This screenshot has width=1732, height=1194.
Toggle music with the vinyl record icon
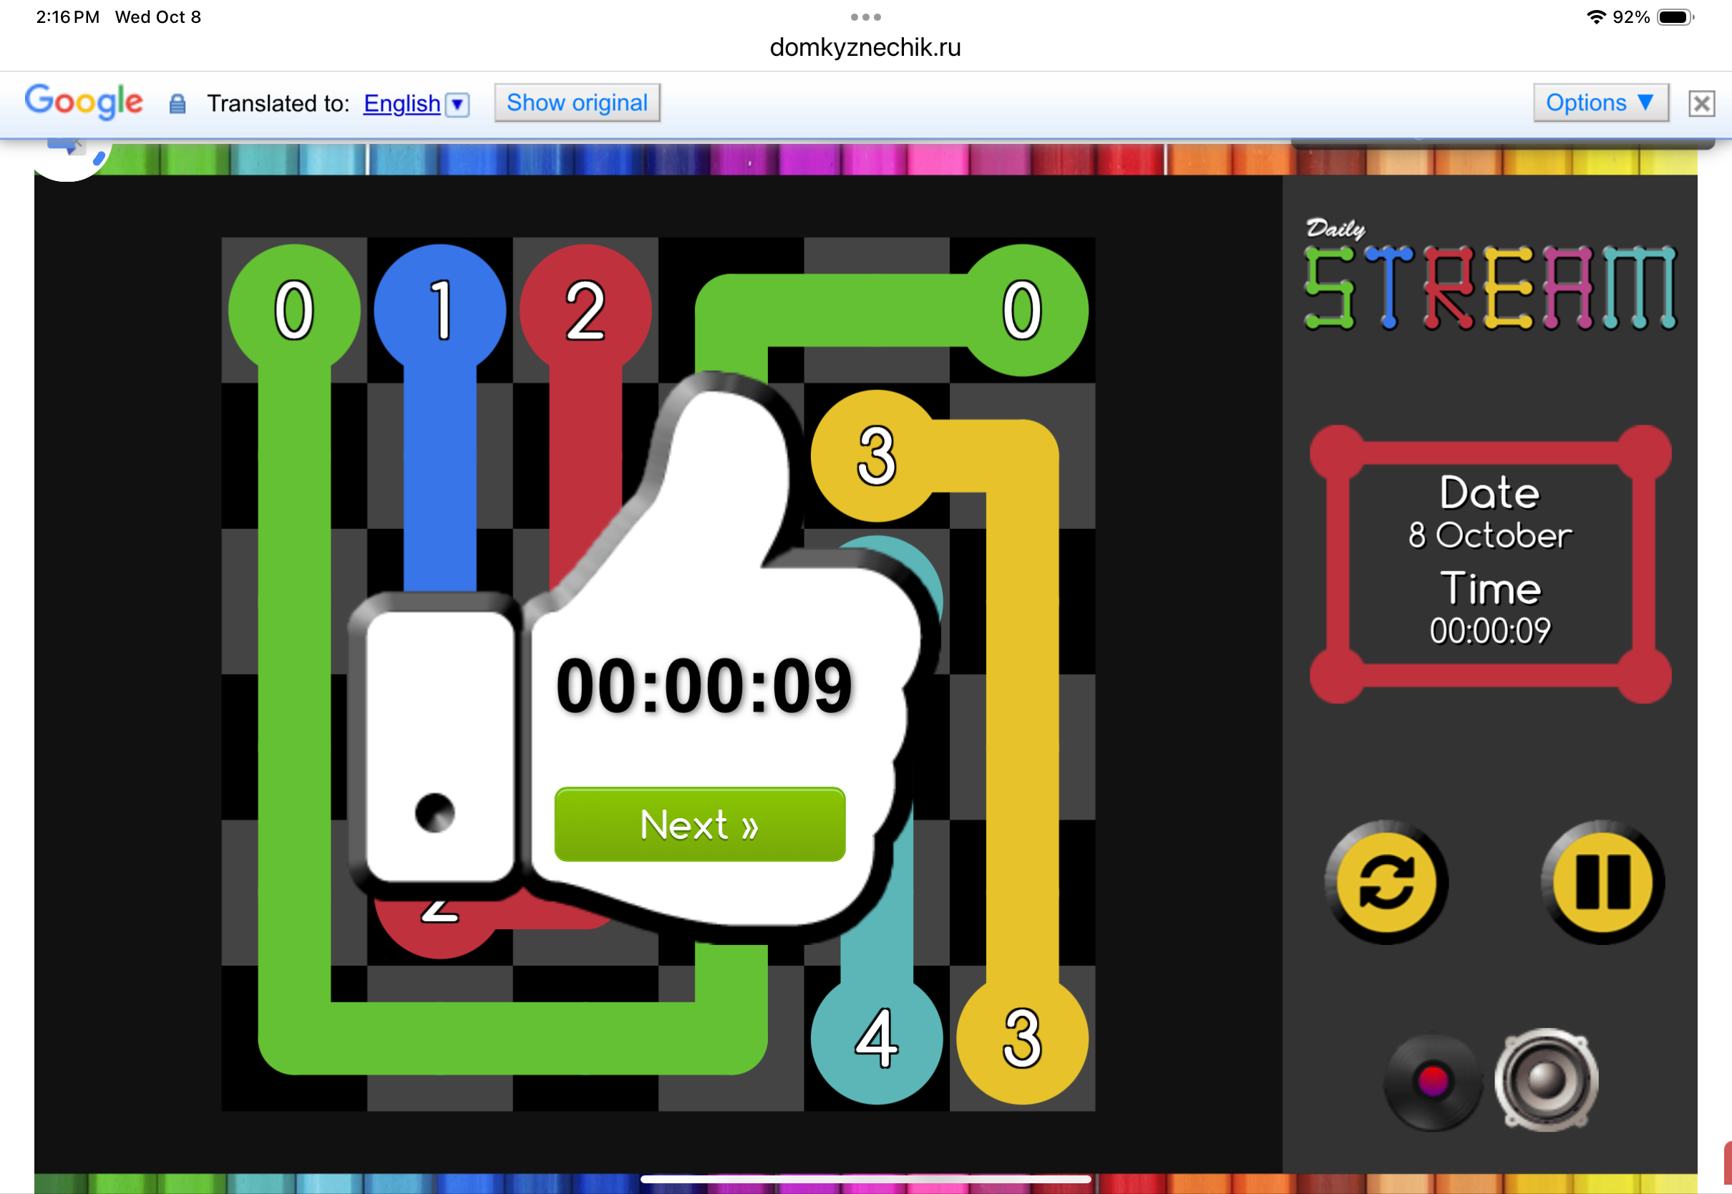[1432, 1080]
